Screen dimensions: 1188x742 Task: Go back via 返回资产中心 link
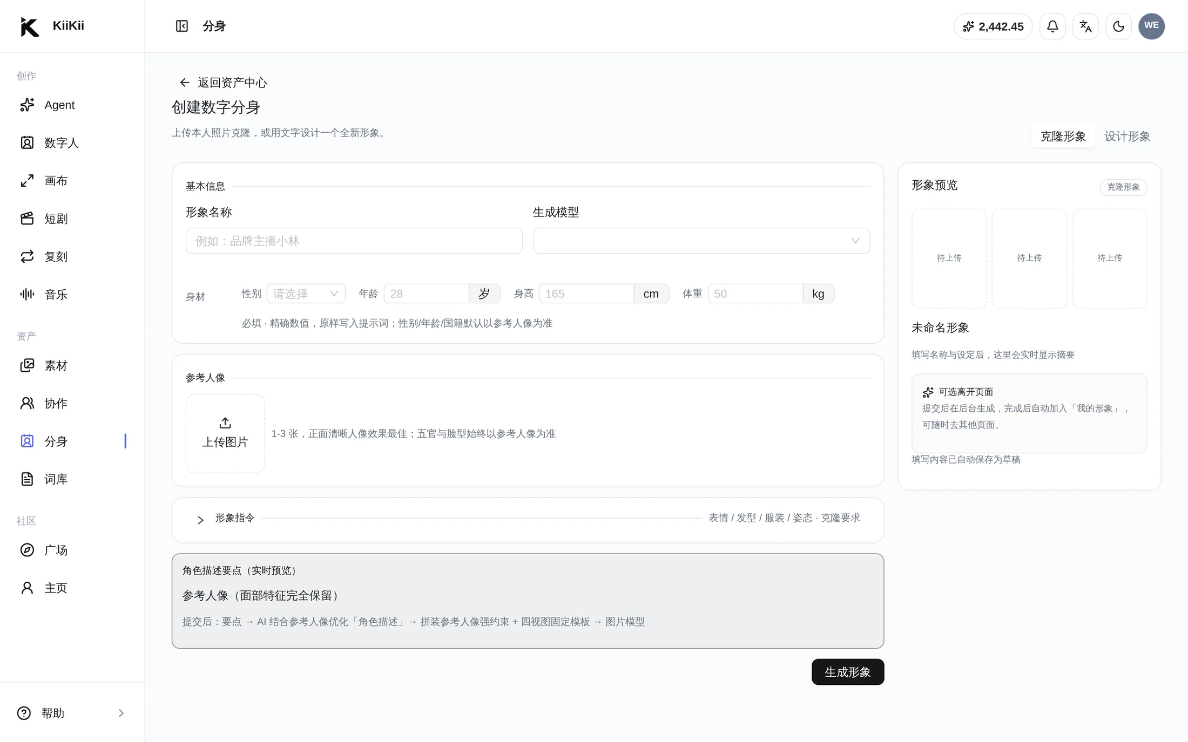click(x=223, y=83)
